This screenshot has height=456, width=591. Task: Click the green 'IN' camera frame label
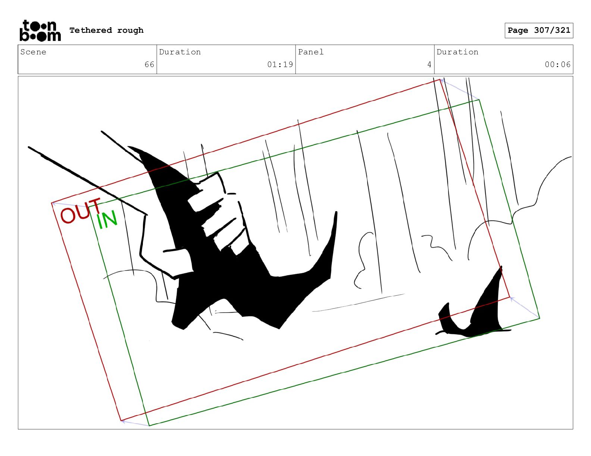[x=107, y=219]
